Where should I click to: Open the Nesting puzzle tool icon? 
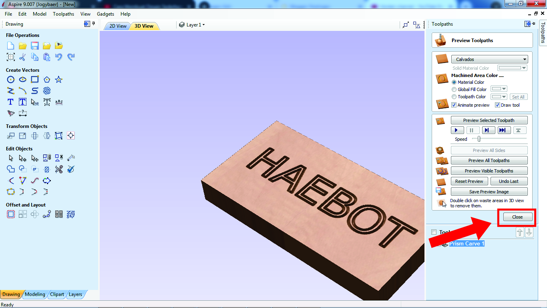71,214
